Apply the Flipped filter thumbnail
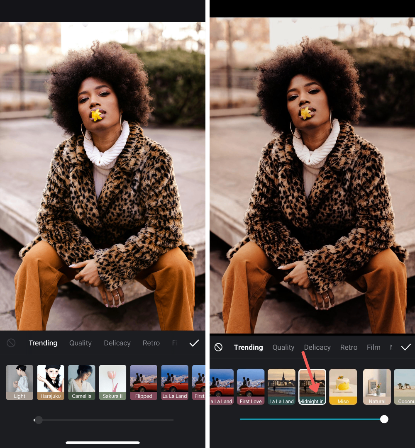 (x=144, y=382)
